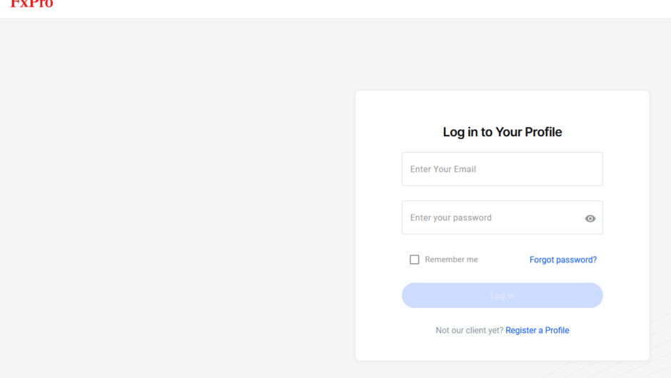Click the white header bar beside the logo
Viewport: 671px width, 378px height.
pyautogui.click(x=357, y=9)
